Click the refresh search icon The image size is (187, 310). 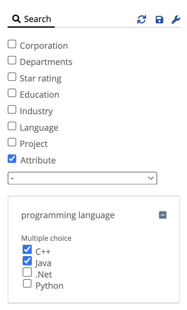(x=142, y=20)
